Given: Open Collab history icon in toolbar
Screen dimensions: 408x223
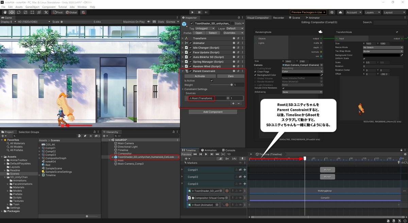Looking at the screenshot, I should click(x=332, y=12).
